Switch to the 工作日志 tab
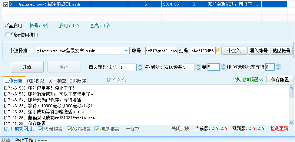Image resolution: width=295 pixels, height=142 pixels. tap(14, 81)
